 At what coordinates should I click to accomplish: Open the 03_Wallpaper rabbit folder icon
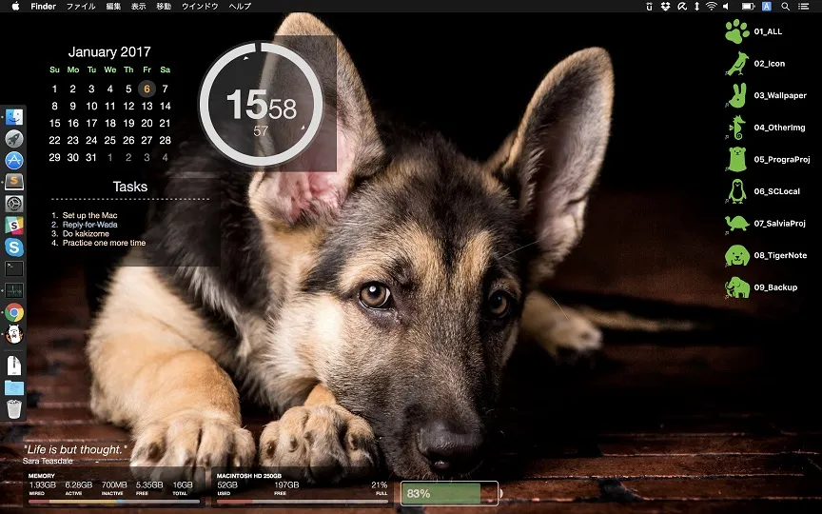(736, 95)
